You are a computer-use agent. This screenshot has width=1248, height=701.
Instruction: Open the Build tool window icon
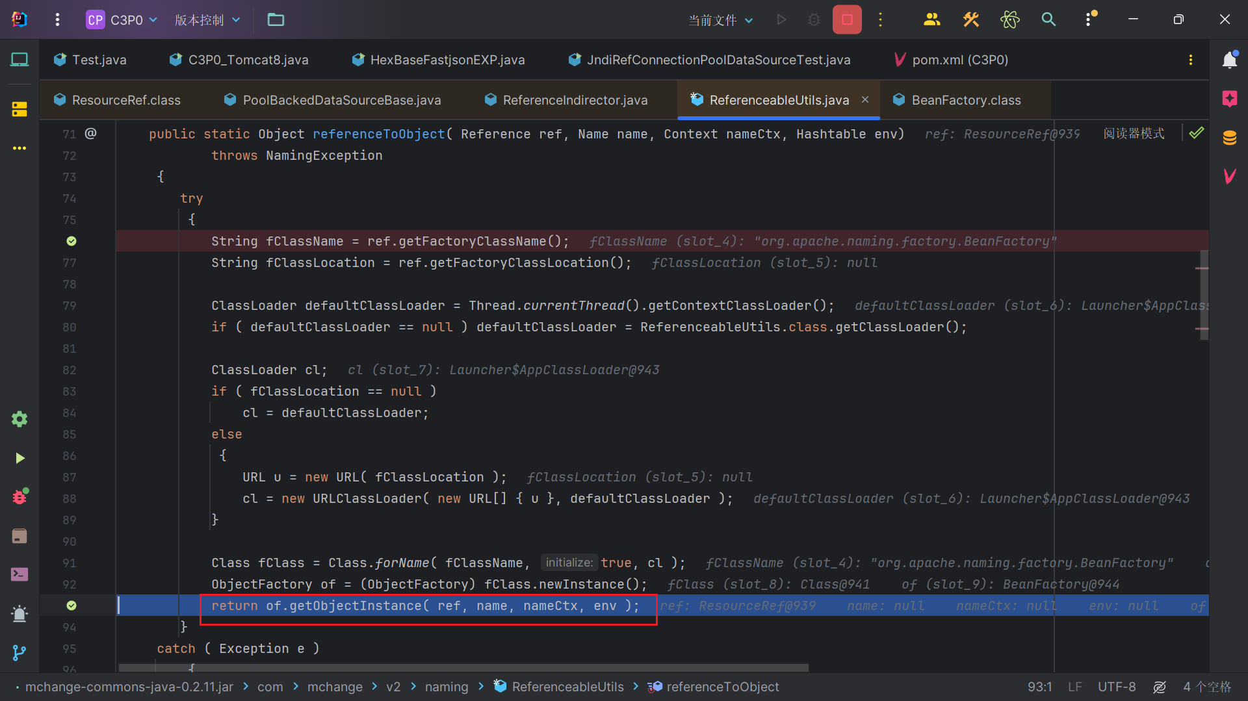[19, 536]
